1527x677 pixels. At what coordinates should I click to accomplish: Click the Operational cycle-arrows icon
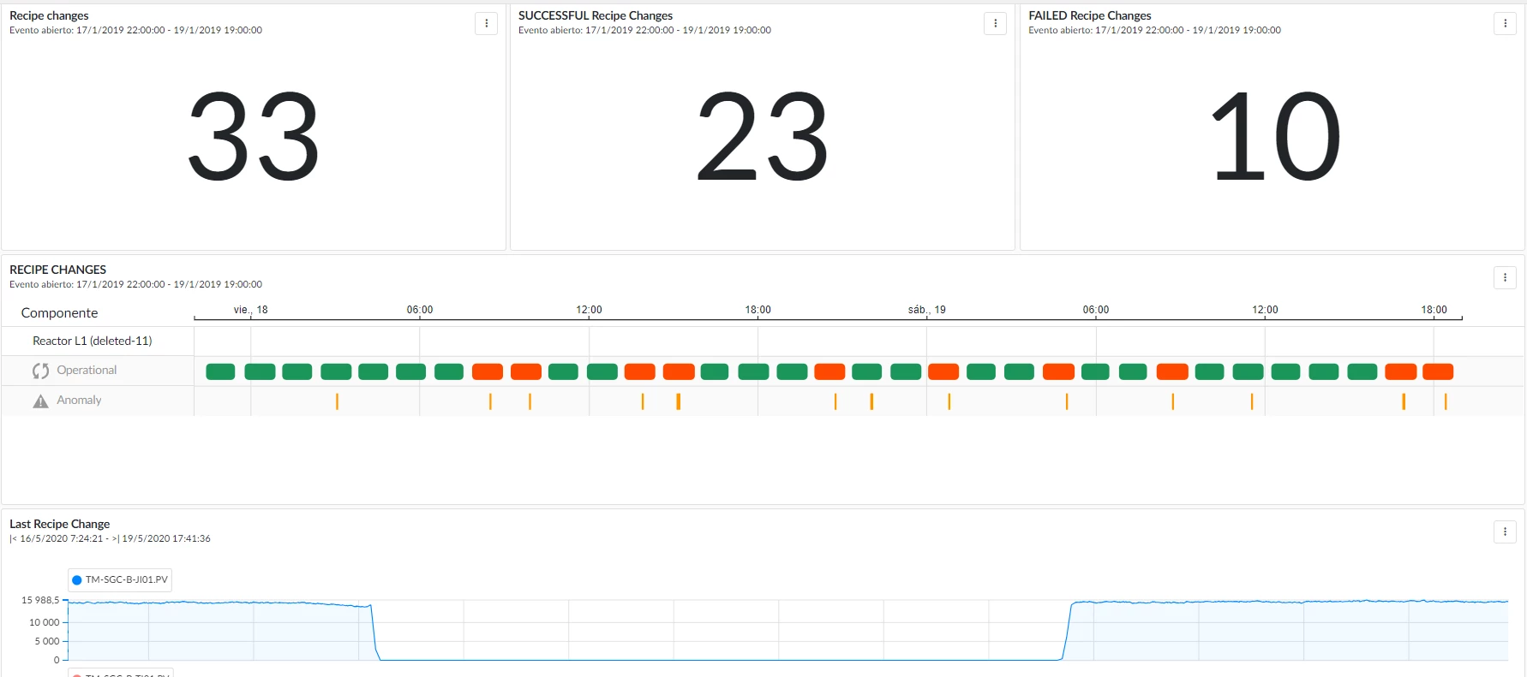(x=40, y=371)
